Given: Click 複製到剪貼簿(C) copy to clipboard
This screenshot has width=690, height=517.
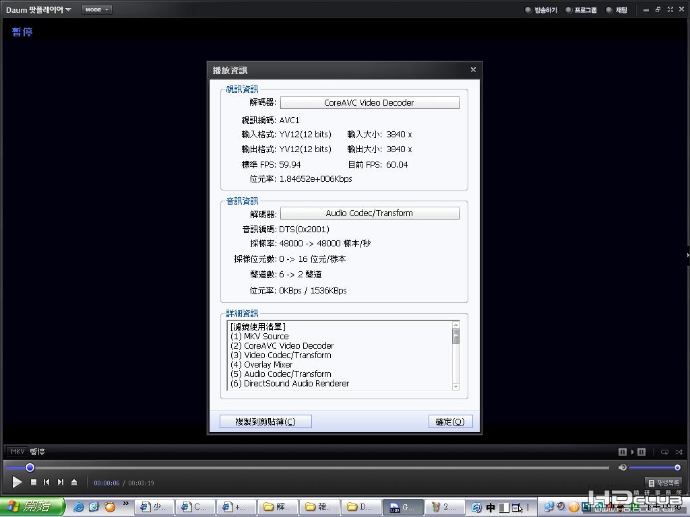Looking at the screenshot, I should pyautogui.click(x=265, y=421).
